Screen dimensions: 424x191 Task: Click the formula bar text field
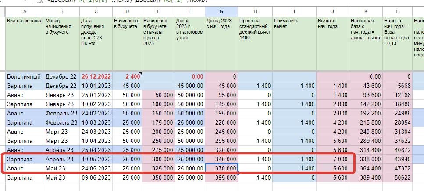pyautogui.click(x=234, y=1)
